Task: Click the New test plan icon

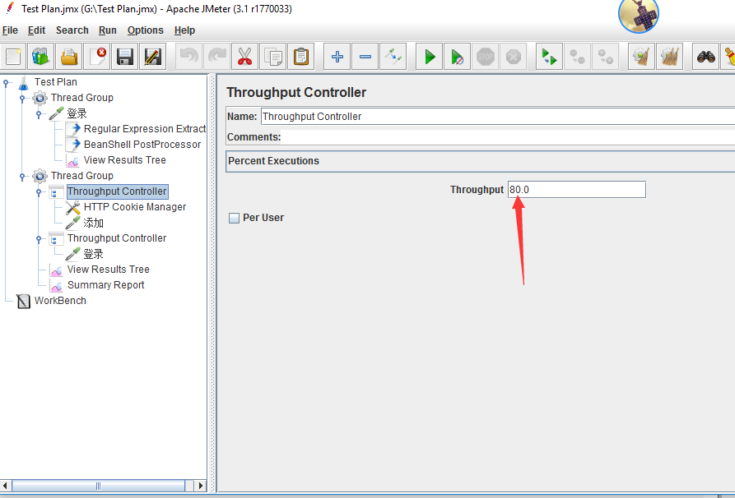Action: (x=13, y=57)
